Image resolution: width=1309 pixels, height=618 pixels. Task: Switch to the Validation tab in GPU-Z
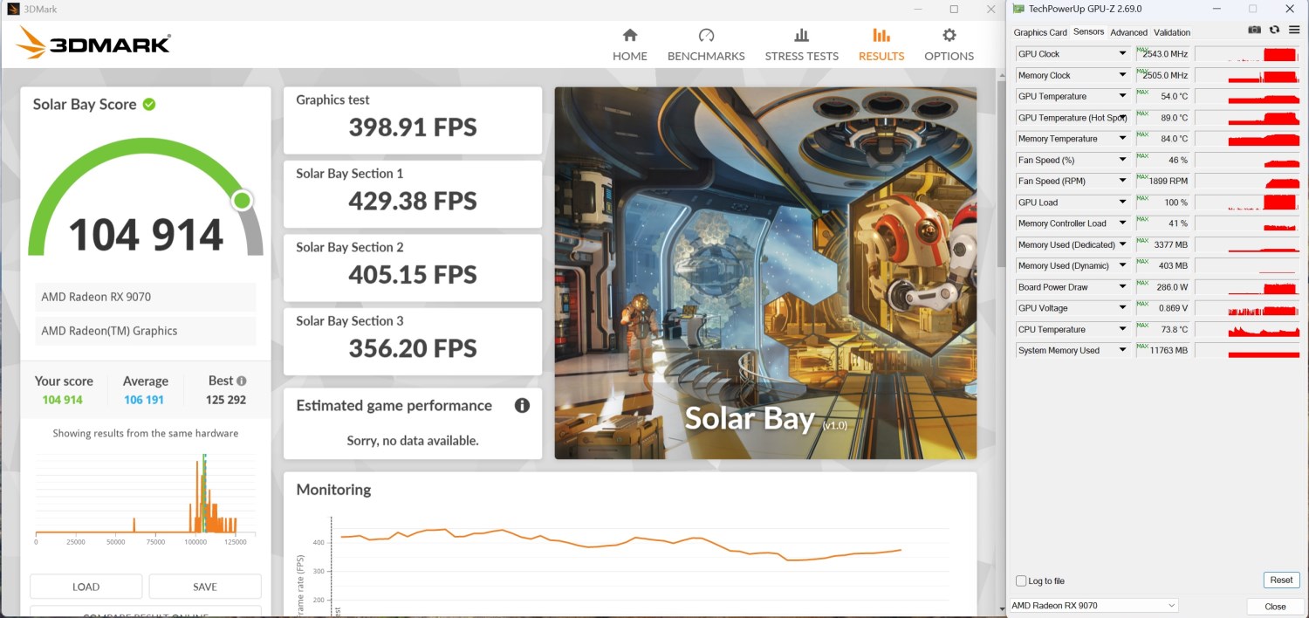click(1172, 32)
